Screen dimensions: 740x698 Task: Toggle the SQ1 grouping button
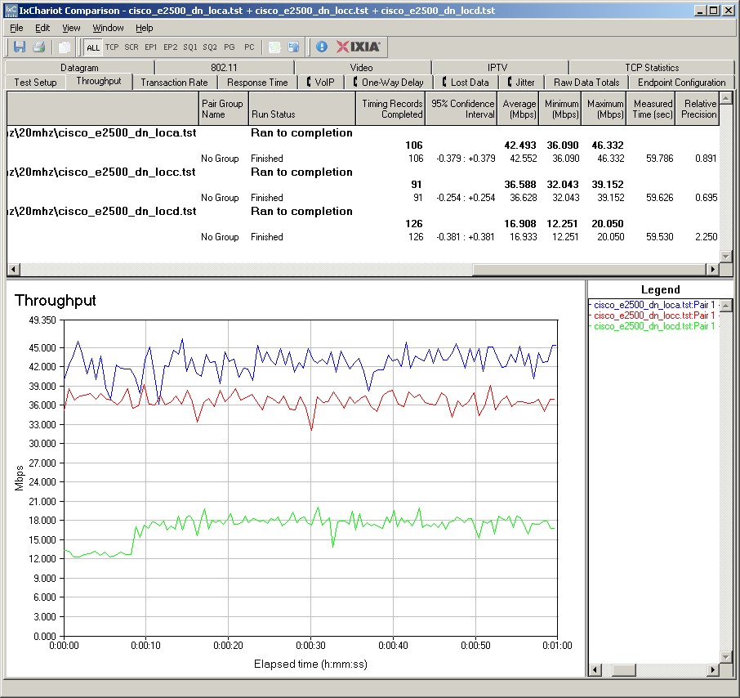pos(189,47)
